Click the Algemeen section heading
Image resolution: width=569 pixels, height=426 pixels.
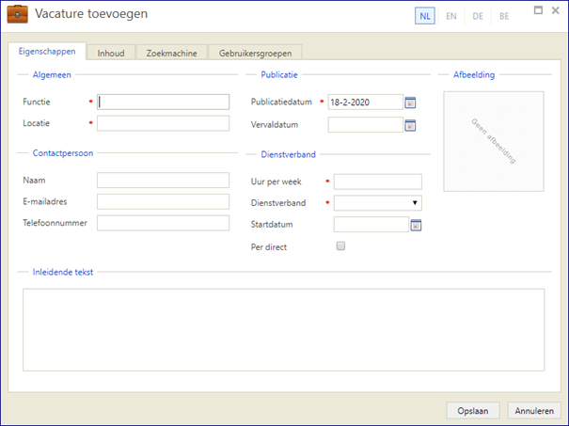pyautogui.click(x=52, y=74)
